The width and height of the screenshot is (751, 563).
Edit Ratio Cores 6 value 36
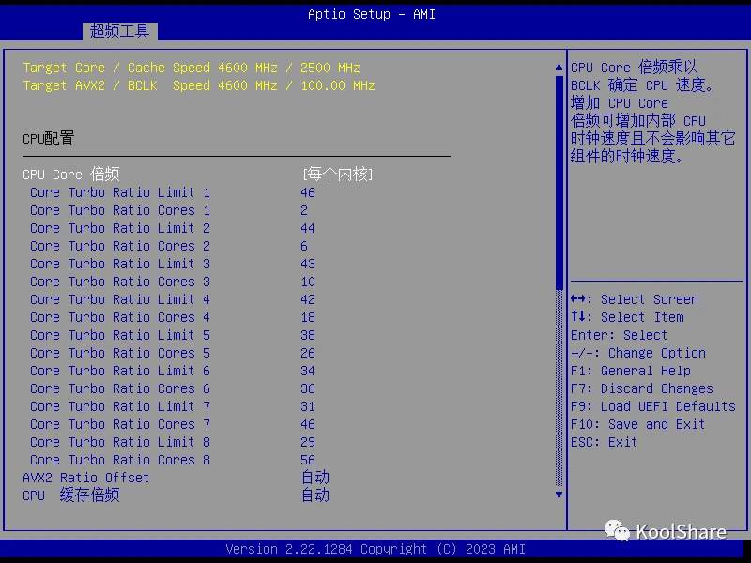(x=308, y=388)
